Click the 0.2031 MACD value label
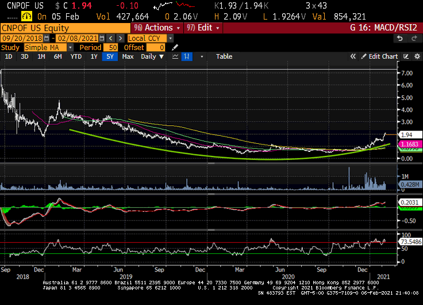423x305 pixels. click(410, 203)
